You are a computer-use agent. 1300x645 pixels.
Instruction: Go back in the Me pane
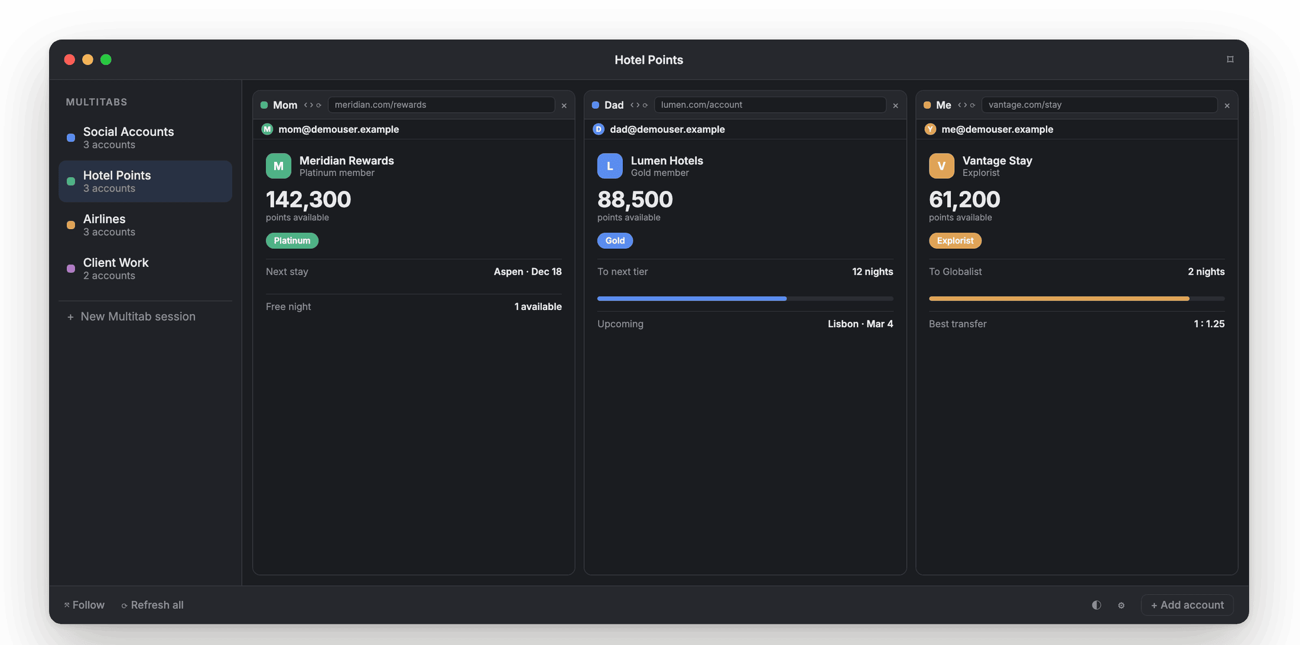coord(960,105)
